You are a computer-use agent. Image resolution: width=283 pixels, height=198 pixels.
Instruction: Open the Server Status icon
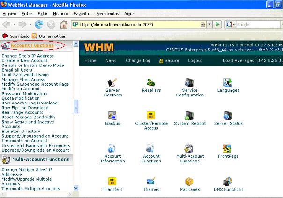click(x=228, y=116)
